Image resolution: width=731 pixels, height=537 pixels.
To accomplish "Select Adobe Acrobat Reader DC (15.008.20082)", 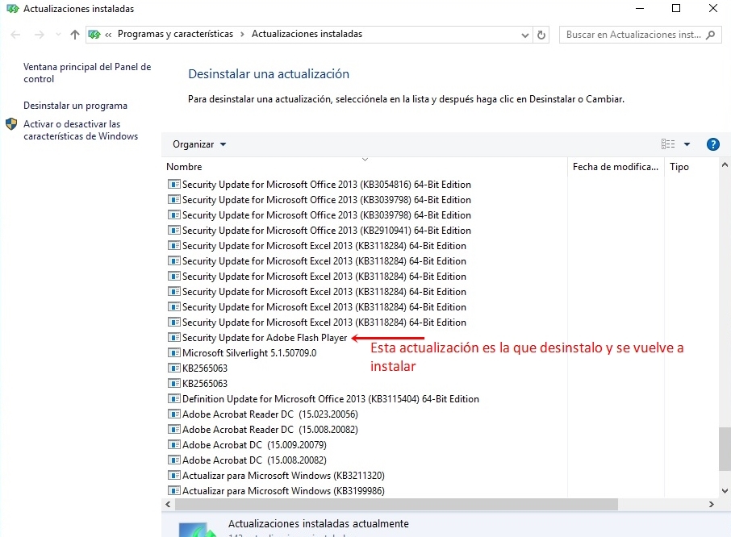I will (x=270, y=430).
